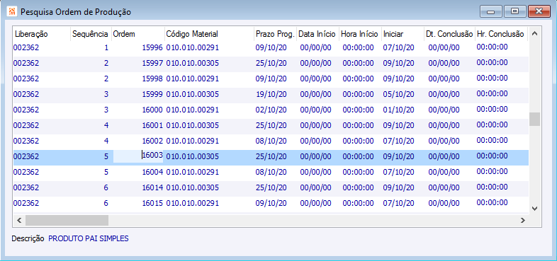This screenshot has width=557, height=261.
Task: Maximize the Pesquisa Ordem de Produção window
Action: [x=514, y=12]
